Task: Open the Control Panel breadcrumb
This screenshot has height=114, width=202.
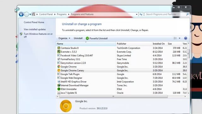Action: 46,14
